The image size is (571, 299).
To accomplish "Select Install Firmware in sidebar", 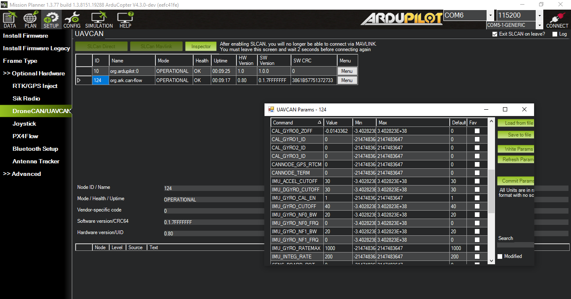I will click(x=26, y=36).
